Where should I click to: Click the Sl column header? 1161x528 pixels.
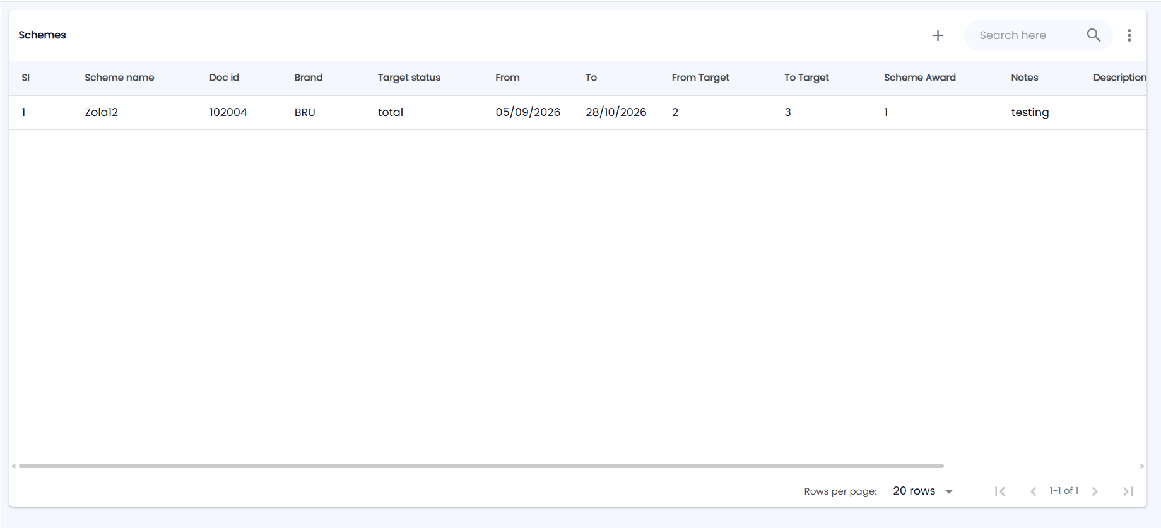point(26,78)
